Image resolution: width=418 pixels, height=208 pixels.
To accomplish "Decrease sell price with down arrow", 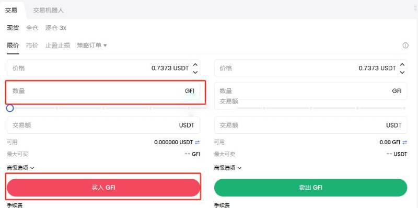I will tap(402, 72).
